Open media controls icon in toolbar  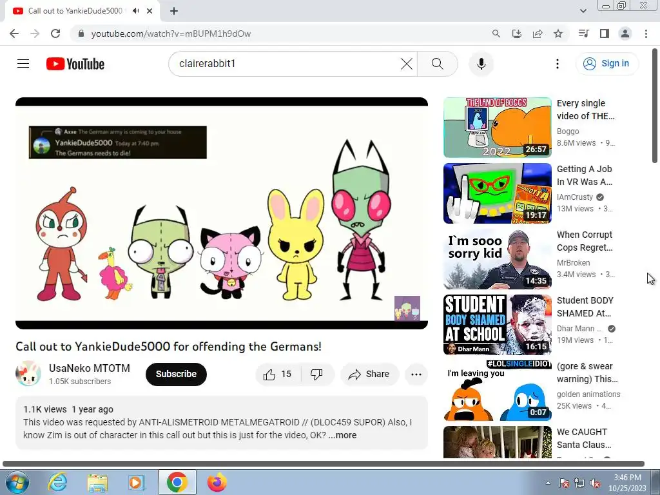click(x=583, y=34)
